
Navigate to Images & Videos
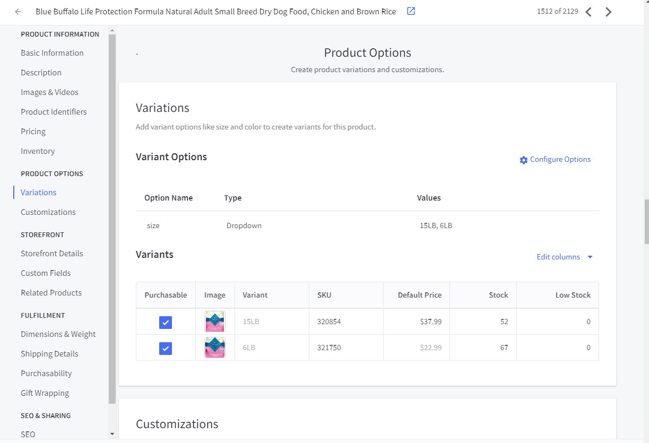click(49, 92)
